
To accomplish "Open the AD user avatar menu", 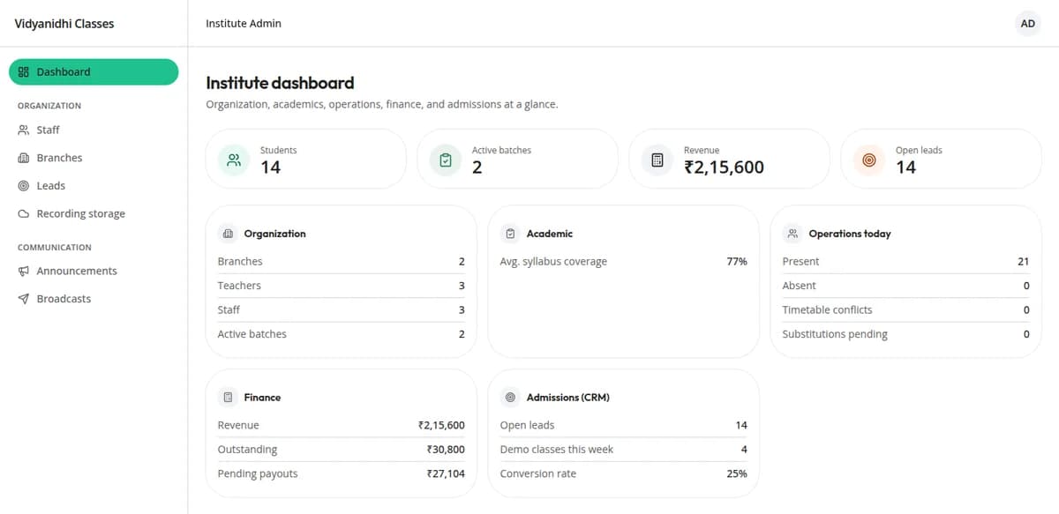I will (x=1028, y=24).
